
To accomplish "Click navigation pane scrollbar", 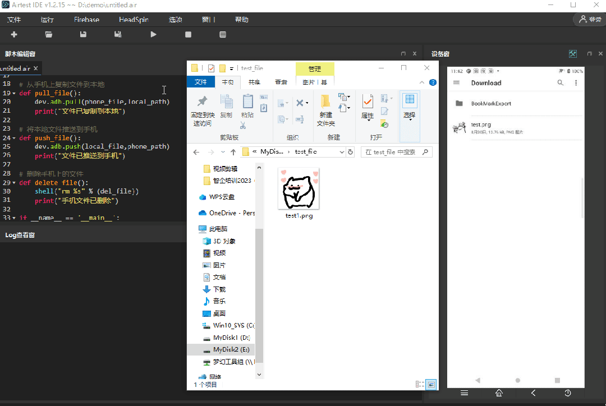I will pos(259,296).
